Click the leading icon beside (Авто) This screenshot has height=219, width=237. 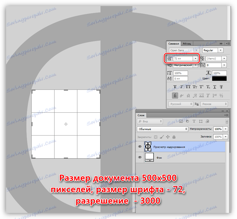pyautogui.click(x=202, y=58)
